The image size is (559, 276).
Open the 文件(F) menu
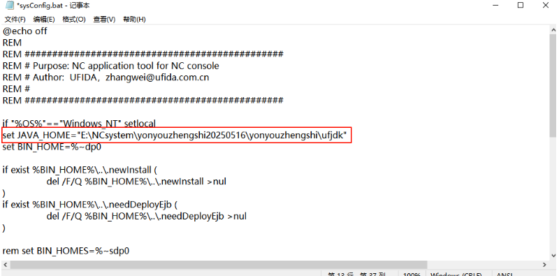pos(15,20)
